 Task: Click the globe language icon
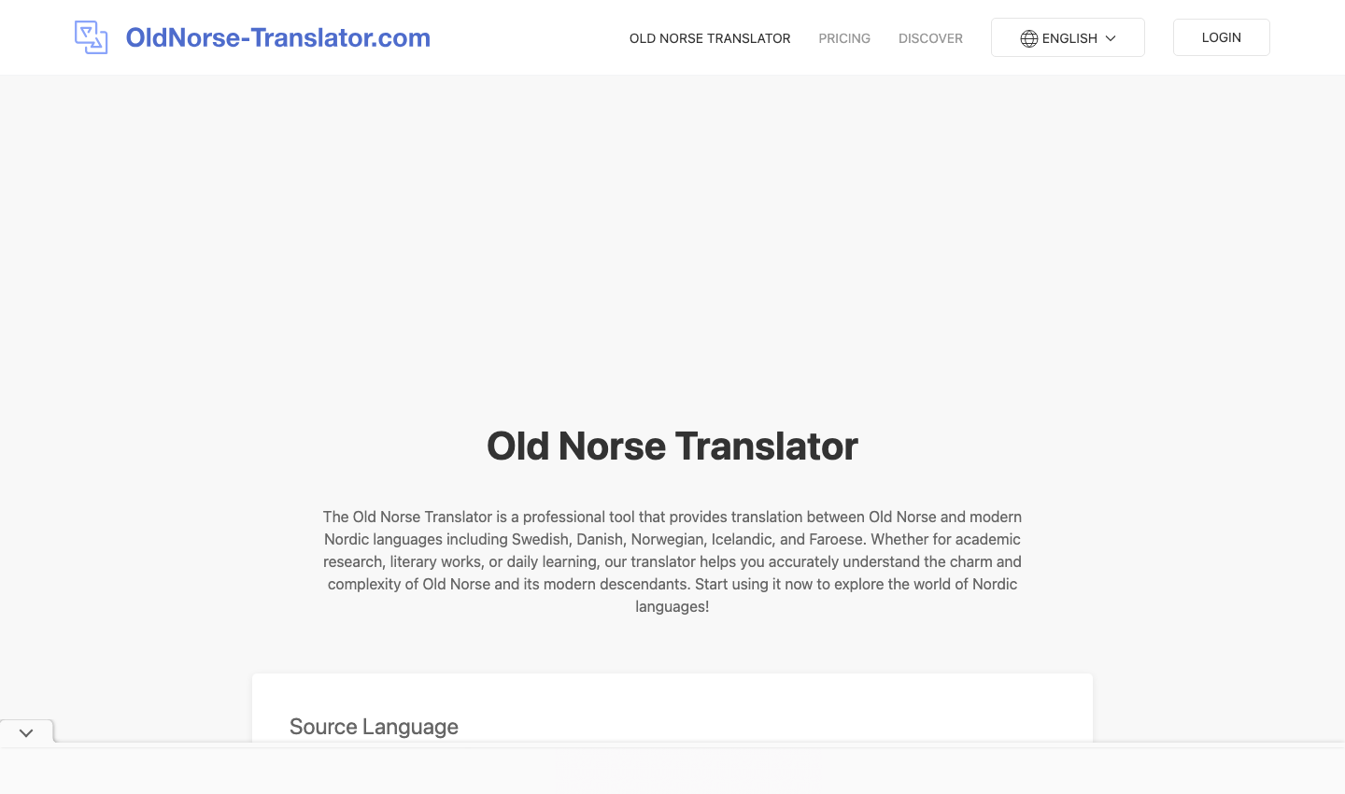click(1029, 38)
